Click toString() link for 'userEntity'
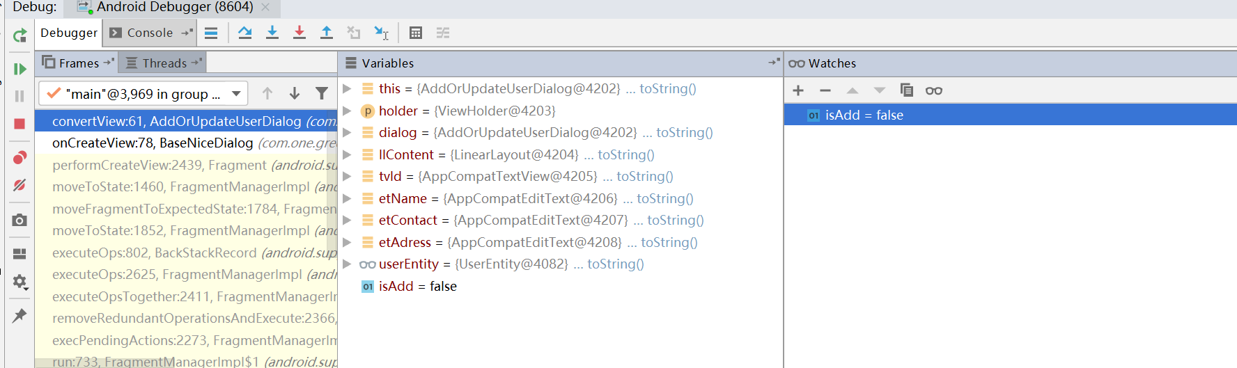The image size is (1237, 368). (616, 264)
